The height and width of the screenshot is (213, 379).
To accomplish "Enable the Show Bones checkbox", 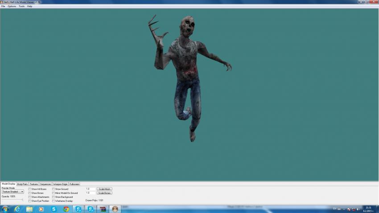I will [30, 193].
